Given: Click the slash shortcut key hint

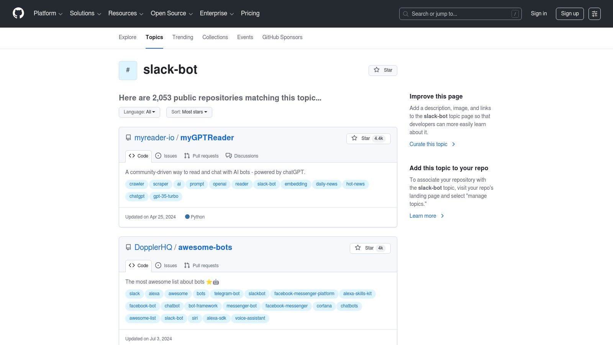Looking at the screenshot, I should [515, 14].
